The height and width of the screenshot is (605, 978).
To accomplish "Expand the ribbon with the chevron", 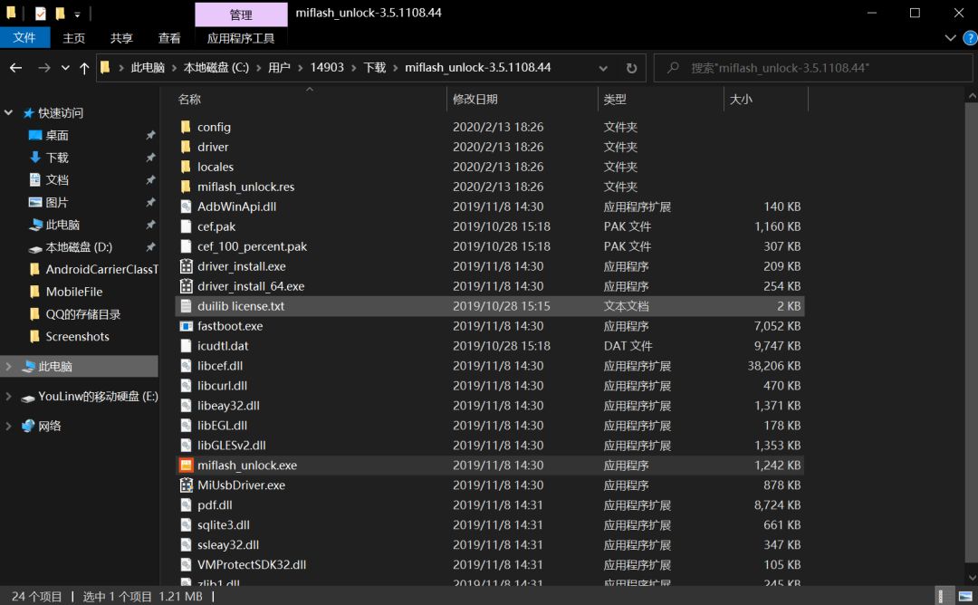I will click(951, 38).
